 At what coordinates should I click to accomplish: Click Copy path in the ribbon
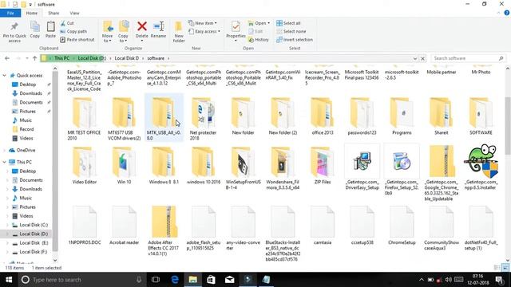[73, 32]
